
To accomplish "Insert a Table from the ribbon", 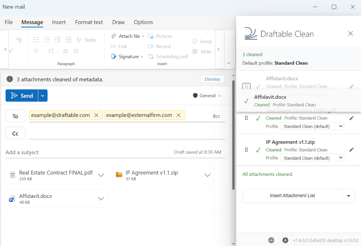I will (x=202, y=51).
